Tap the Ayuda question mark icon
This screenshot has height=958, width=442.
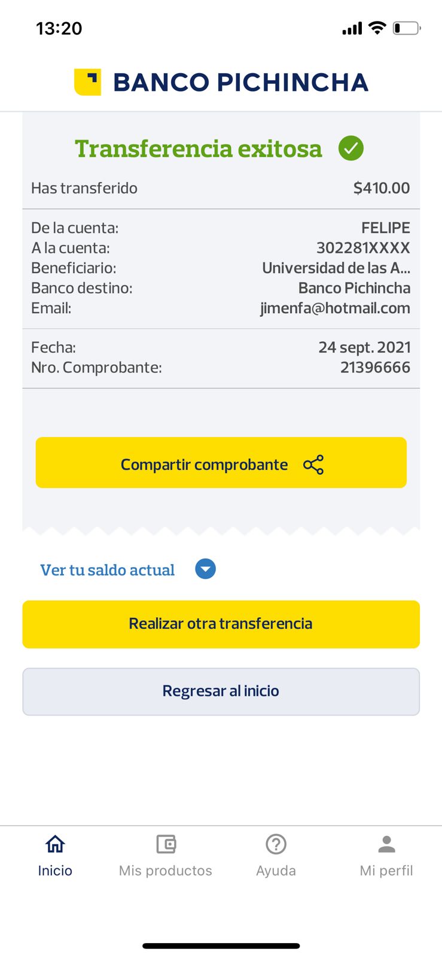(276, 844)
